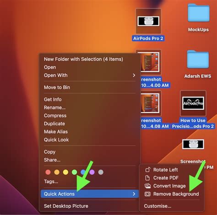Image resolution: width=217 pixels, height=215 pixels.
Task: Click the screenshot 10...4.08 AM file name
Action: [x=155, y=124]
